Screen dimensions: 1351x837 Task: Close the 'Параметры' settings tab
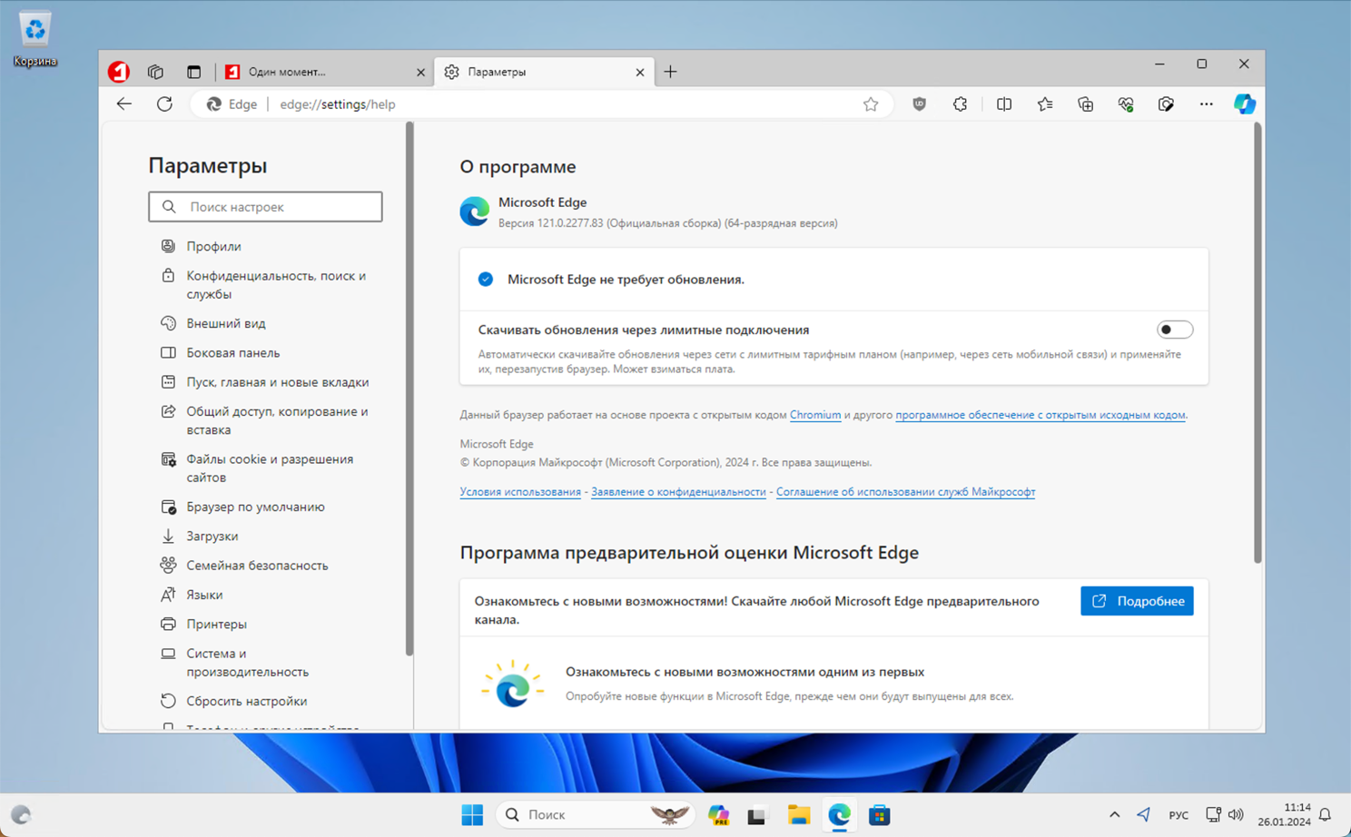640,73
